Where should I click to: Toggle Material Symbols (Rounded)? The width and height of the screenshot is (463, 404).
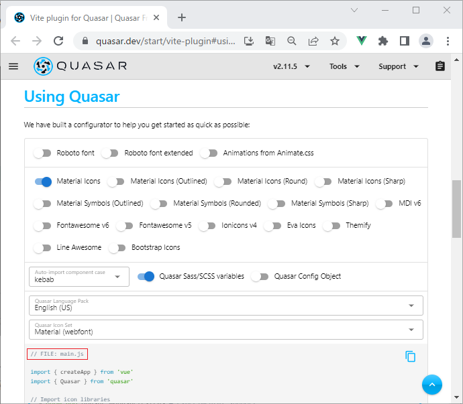[x=159, y=204]
